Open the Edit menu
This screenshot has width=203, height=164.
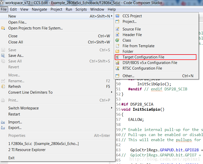pyautogui.click(x=13, y=9)
